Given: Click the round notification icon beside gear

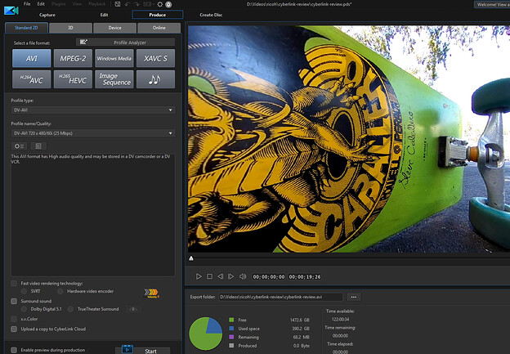Looking at the screenshot, I should 168,4.
